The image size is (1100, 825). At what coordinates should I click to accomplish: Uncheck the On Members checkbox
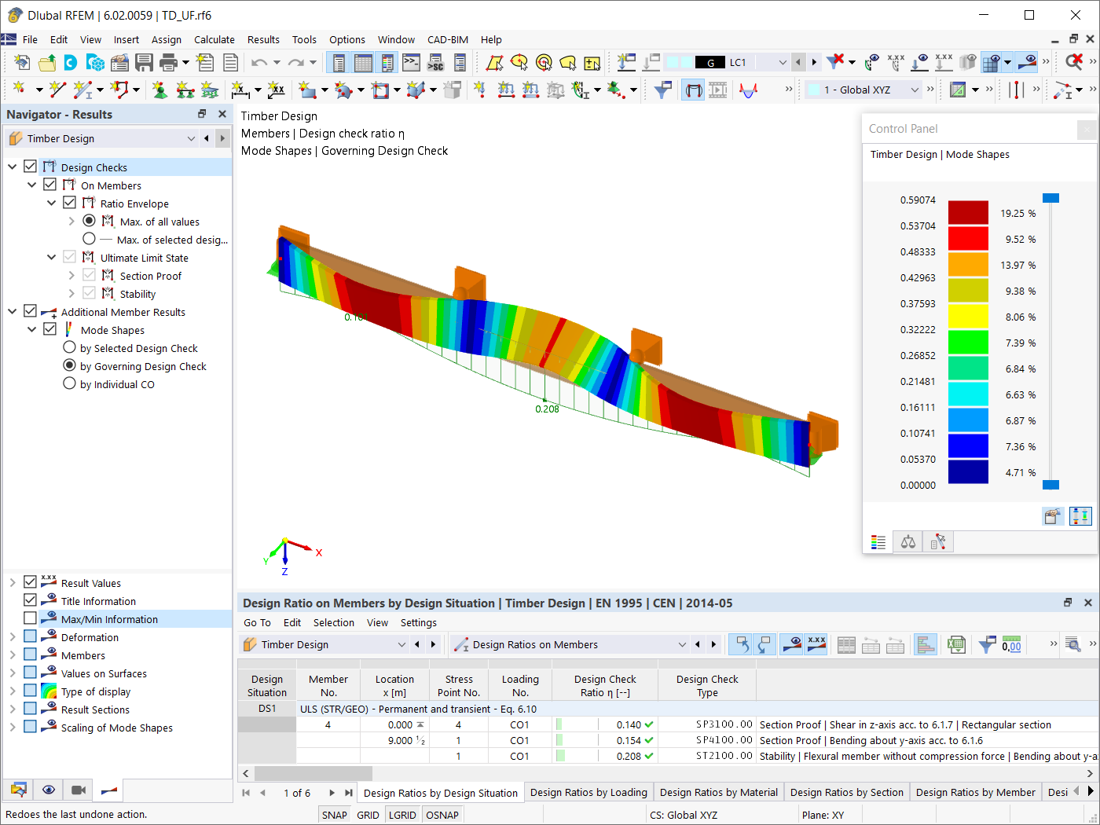pos(49,185)
